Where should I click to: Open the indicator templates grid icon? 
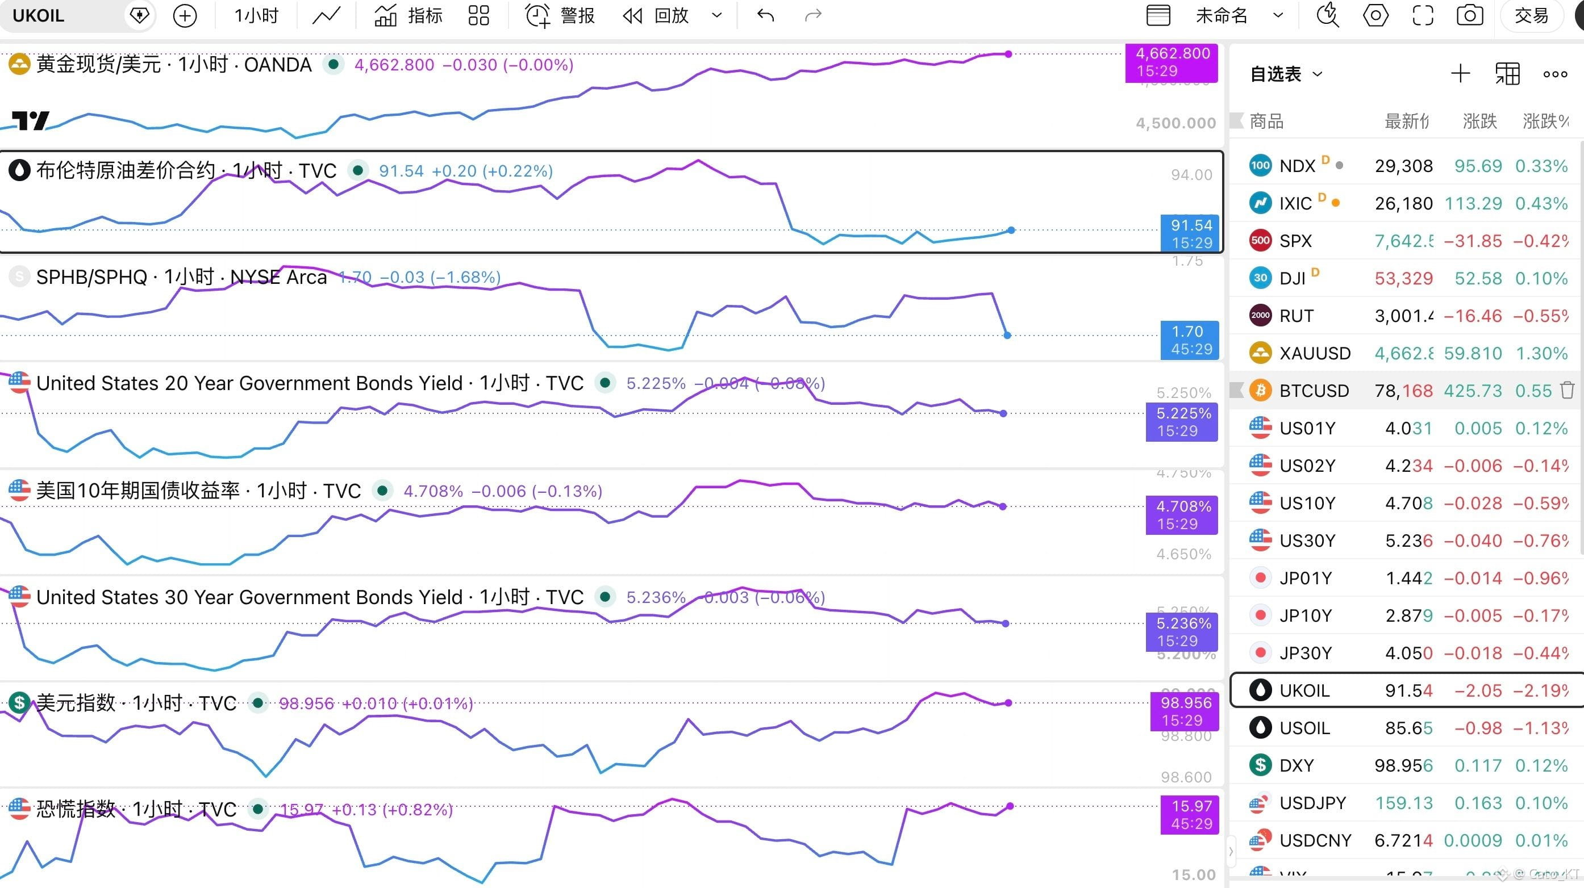[x=478, y=16]
